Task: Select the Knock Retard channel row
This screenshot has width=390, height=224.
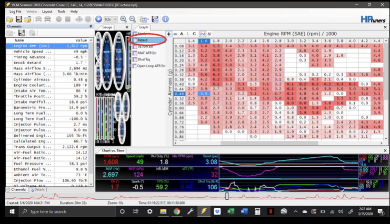Action: (x=47, y=63)
